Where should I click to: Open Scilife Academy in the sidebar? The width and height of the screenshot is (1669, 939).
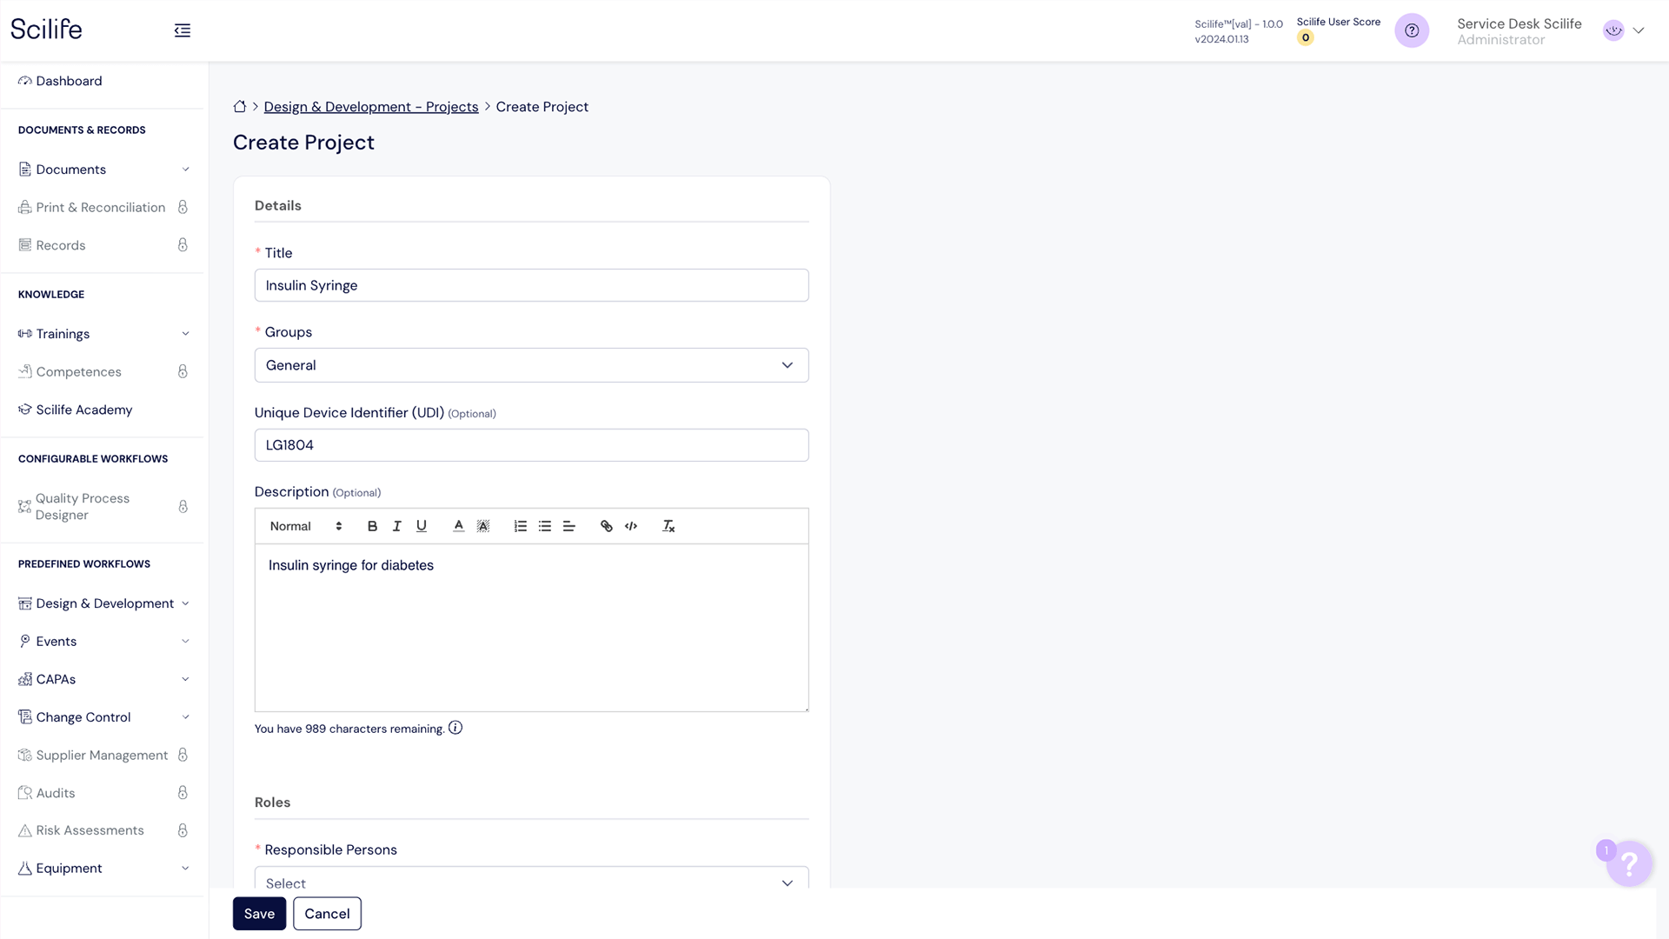point(83,410)
